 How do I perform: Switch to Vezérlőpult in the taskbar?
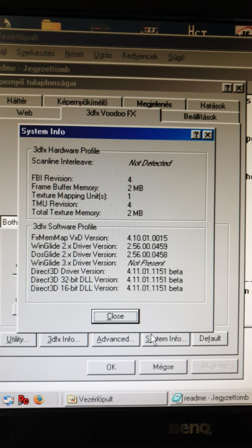116,399
